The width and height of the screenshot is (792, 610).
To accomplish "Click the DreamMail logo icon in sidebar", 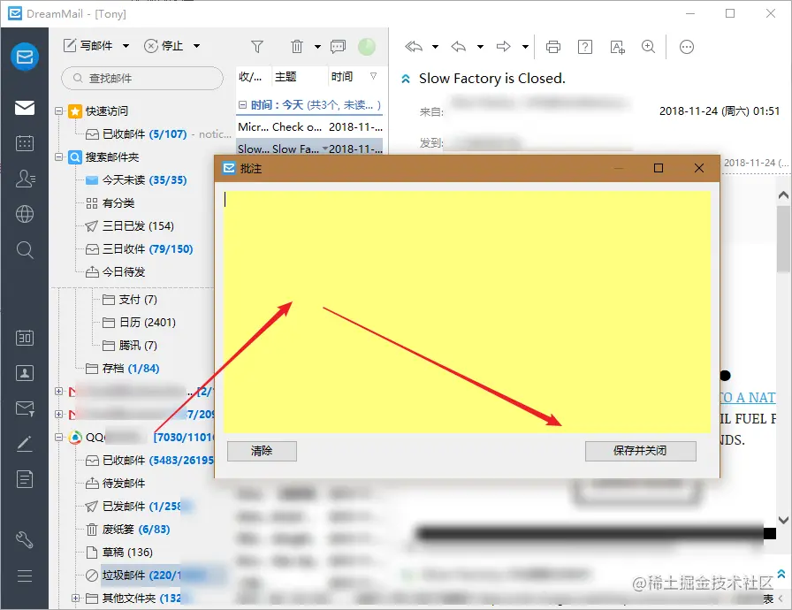I will pos(24,57).
